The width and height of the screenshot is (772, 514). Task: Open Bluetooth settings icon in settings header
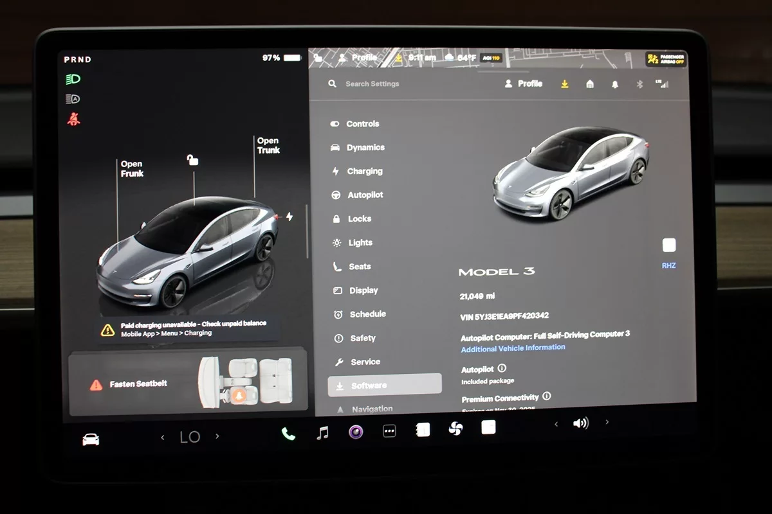pyautogui.click(x=639, y=84)
